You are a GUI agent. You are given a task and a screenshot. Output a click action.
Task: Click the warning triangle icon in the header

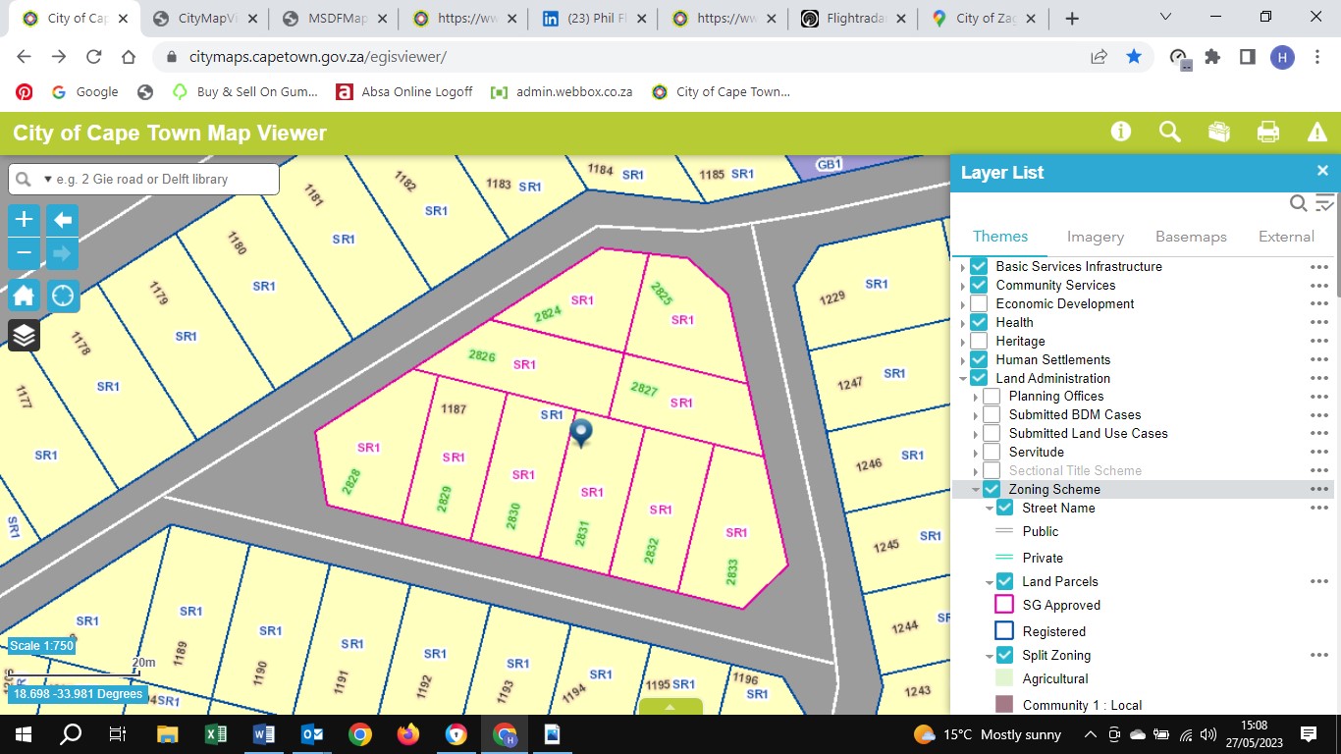click(1316, 132)
